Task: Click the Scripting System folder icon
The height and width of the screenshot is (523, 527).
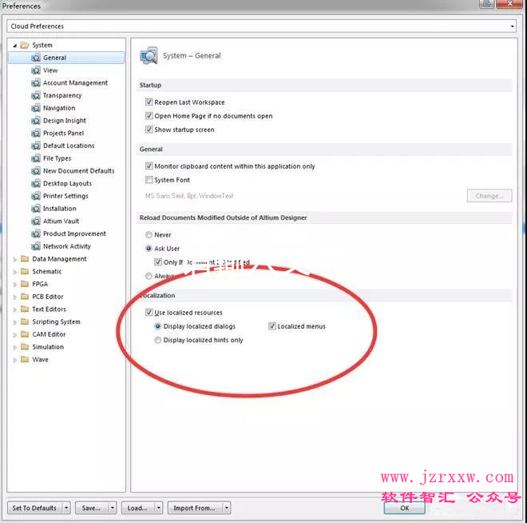Action: point(25,321)
